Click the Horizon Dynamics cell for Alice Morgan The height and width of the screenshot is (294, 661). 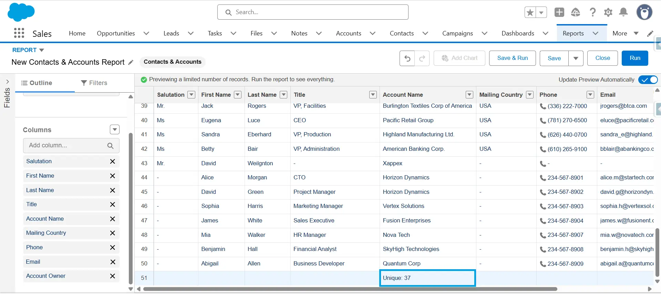click(x=427, y=178)
